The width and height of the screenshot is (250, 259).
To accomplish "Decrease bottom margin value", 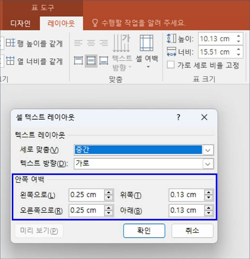I will click(x=209, y=213).
